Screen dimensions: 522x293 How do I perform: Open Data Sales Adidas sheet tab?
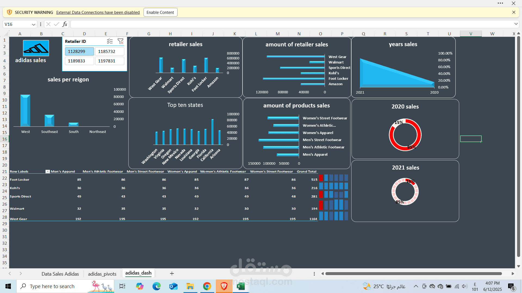(x=60, y=274)
